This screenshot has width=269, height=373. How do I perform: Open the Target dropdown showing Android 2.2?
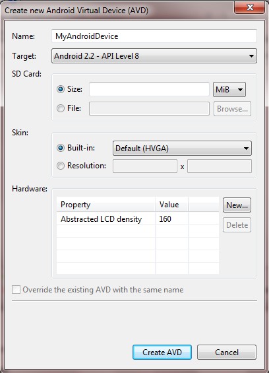click(x=154, y=56)
